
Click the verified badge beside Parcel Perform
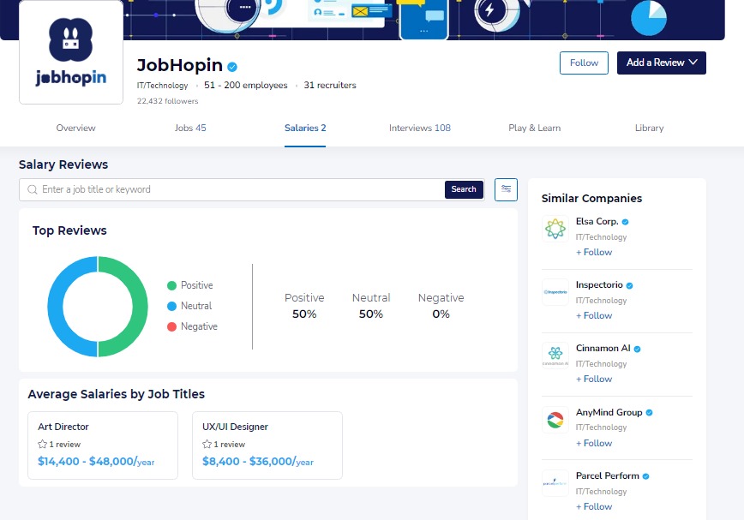[645, 476]
